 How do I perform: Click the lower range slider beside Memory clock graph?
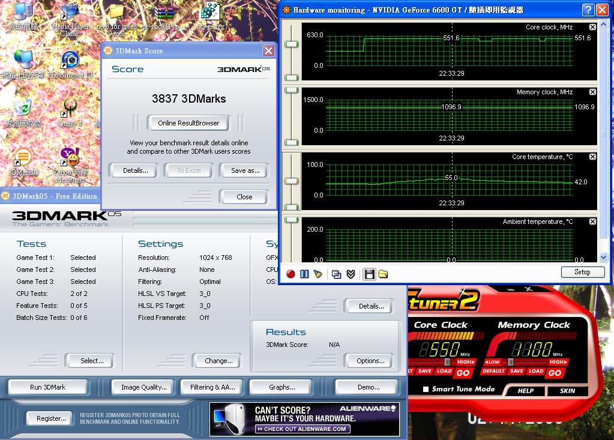pos(291,142)
